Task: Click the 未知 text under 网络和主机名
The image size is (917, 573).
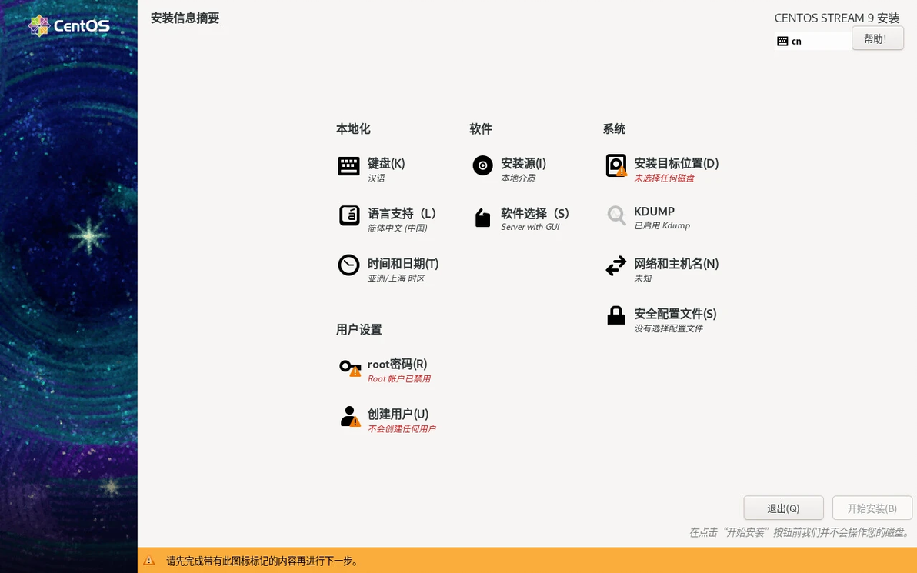Action: (642, 278)
